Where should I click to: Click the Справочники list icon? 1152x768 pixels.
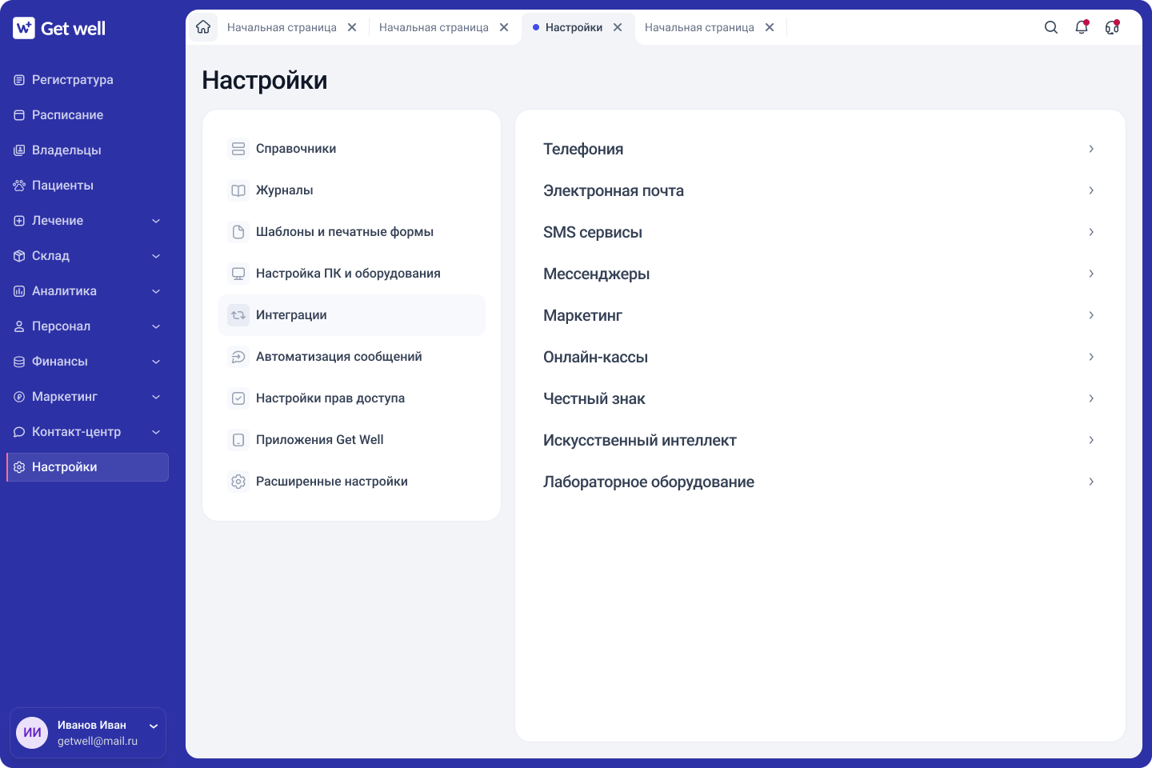(238, 149)
